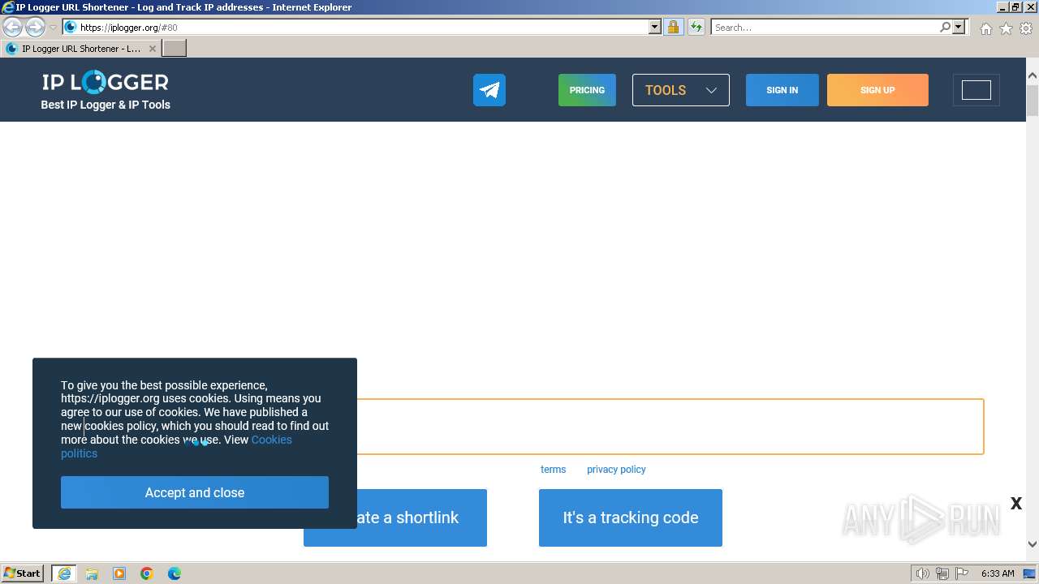Open browser Home icon
This screenshot has height=584, width=1039.
click(x=985, y=28)
